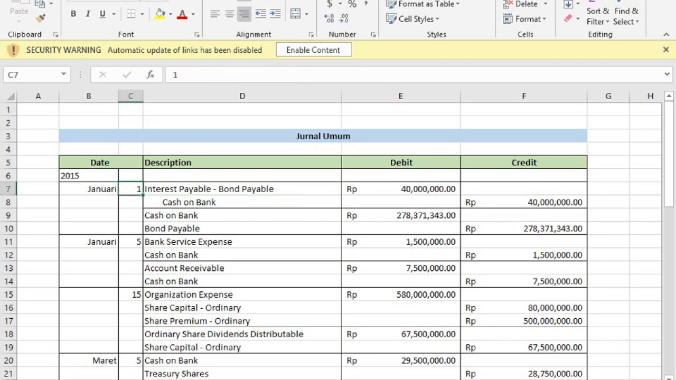Open the Format as Table menu
Image resolution: width=676 pixels, height=380 pixels.
point(423,4)
